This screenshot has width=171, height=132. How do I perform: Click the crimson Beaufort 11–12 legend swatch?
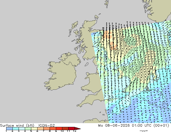point(71,128)
